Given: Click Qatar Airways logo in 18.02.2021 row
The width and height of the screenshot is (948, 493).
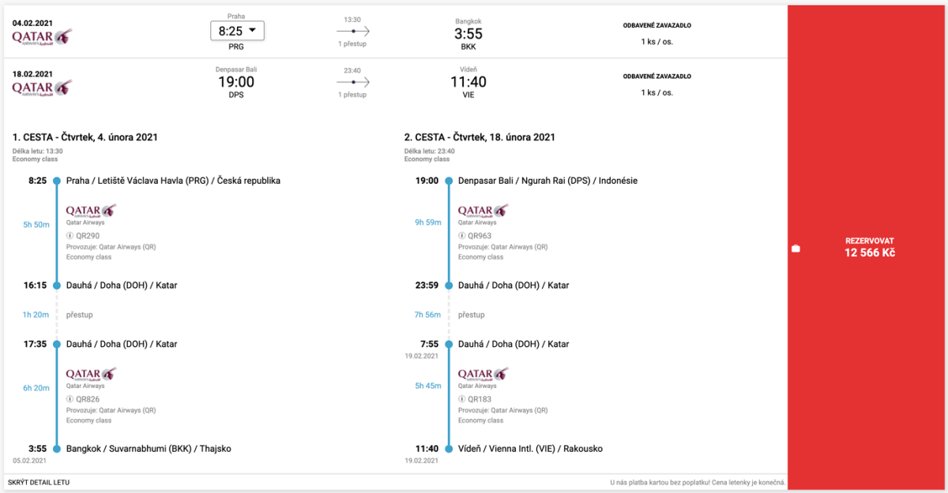Looking at the screenshot, I should point(42,88).
